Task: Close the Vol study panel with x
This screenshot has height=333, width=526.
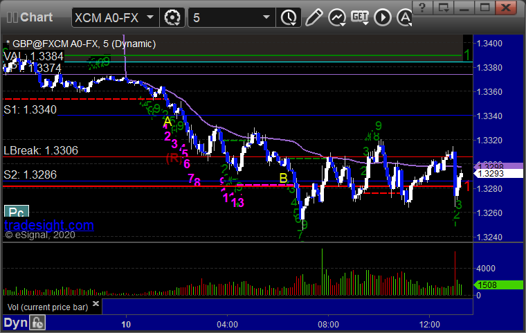Action: click(x=96, y=303)
